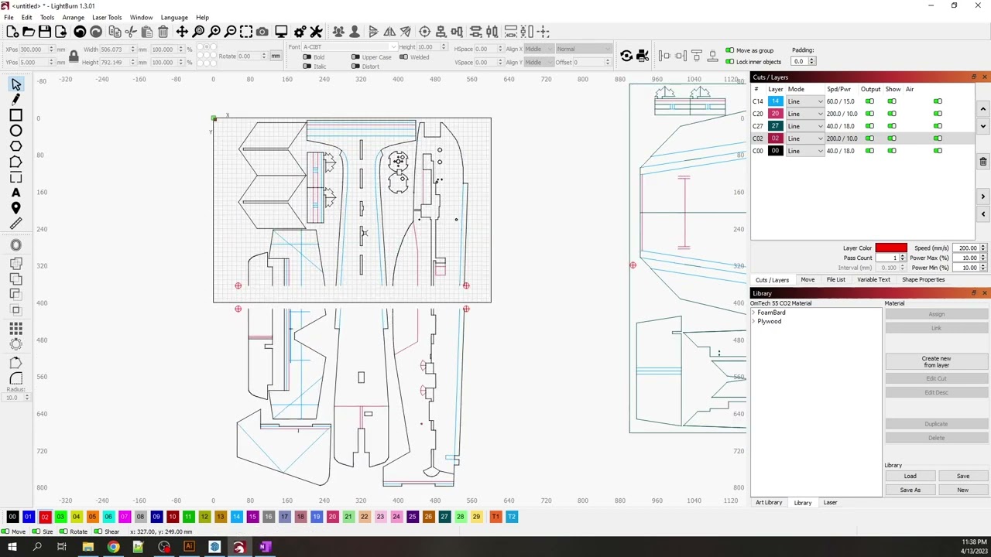The image size is (991, 557).
Task: Click the red Layer Color swatch
Action: [x=891, y=248]
